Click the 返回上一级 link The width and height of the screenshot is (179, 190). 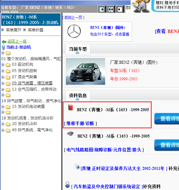[x=17, y=41]
